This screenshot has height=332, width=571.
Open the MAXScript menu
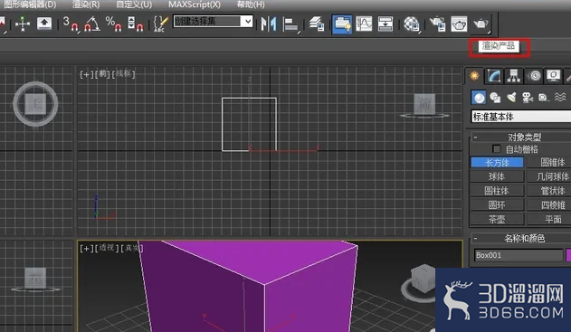pyautogui.click(x=194, y=5)
